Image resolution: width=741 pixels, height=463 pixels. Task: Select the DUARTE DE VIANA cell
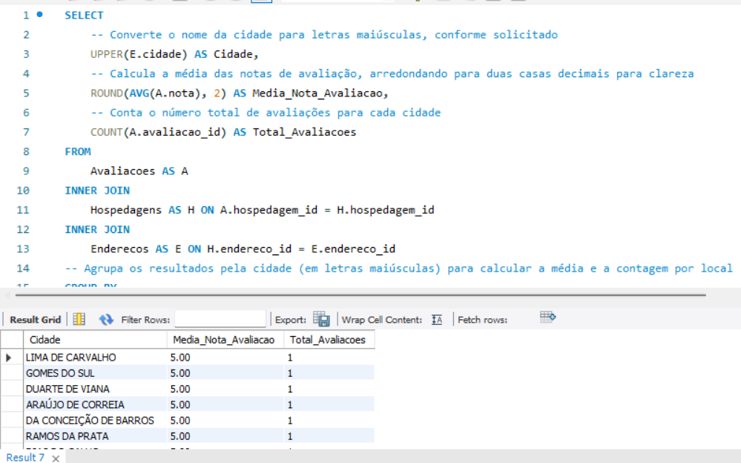(95, 389)
